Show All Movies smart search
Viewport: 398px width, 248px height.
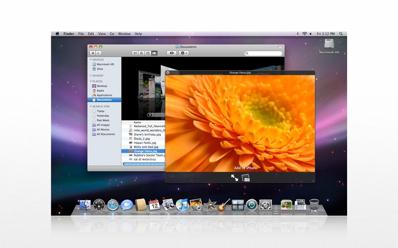[104, 130]
